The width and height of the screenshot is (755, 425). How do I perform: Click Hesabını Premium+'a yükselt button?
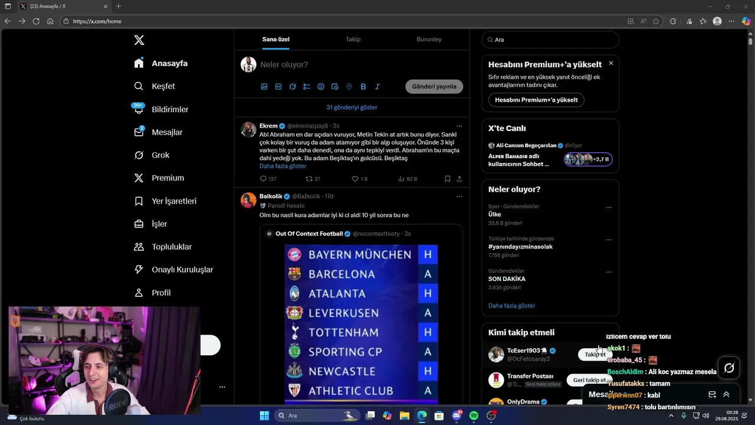(x=536, y=100)
